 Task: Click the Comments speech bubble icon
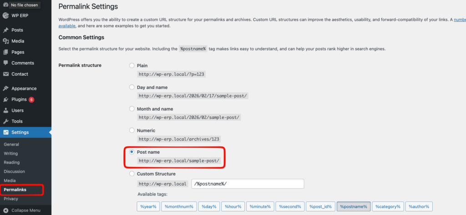[6, 63]
